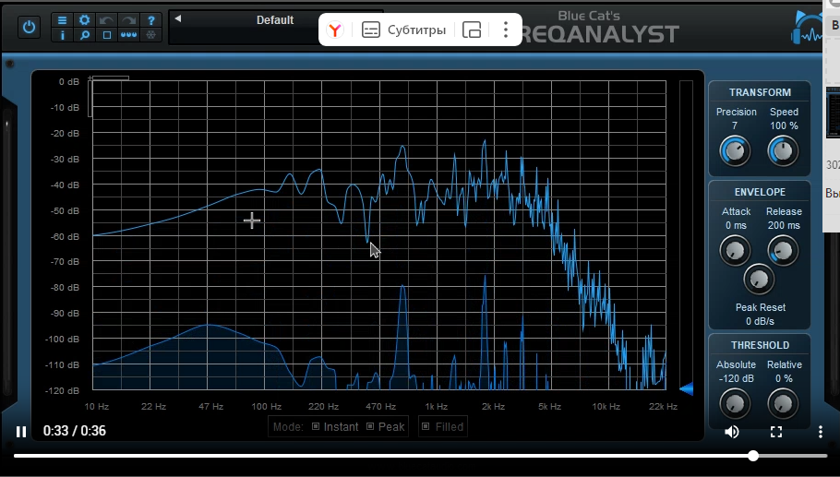Screen dimensions: 840x477
Task: Toggle the Filled display checkbox
Action: [x=426, y=426]
